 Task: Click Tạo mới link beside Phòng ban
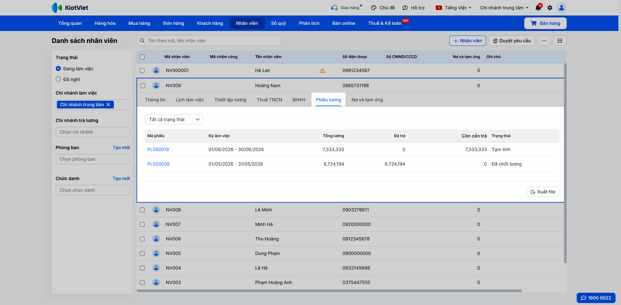(x=121, y=147)
